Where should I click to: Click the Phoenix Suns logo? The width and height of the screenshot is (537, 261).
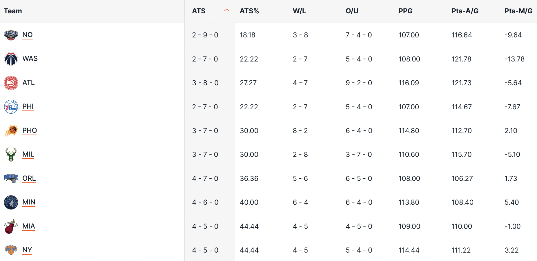coord(11,130)
